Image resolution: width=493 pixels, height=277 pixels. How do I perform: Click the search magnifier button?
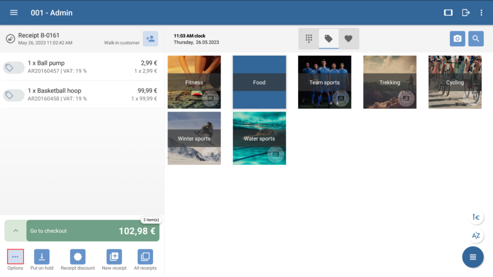(x=476, y=39)
